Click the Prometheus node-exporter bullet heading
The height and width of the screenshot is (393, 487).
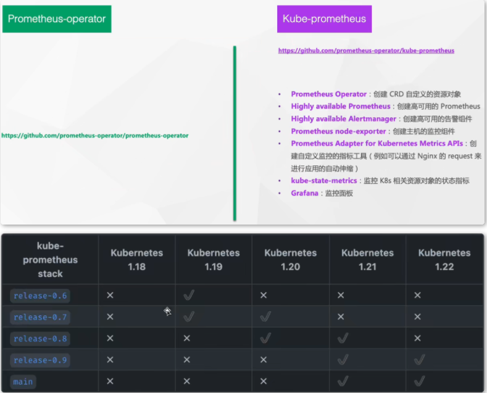[338, 131]
